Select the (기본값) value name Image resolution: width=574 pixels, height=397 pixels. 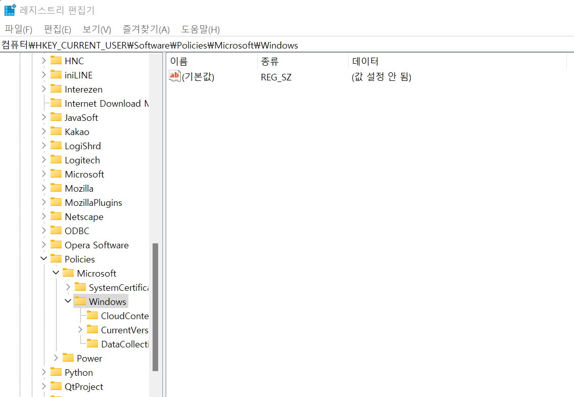click(x=198, y=77)
